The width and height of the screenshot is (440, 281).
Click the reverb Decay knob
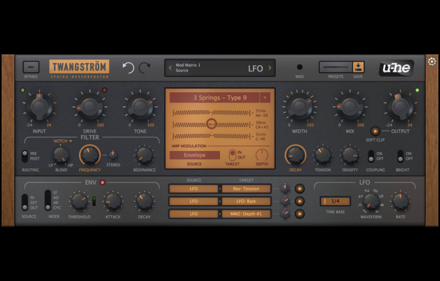[x=295, y=155]
